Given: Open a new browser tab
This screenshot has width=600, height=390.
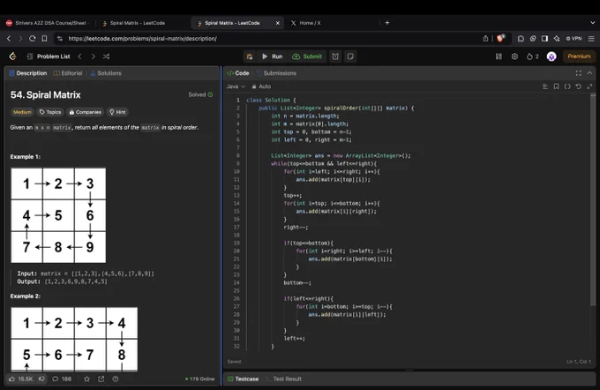Looking at the screenshot, I should point(387,23).
